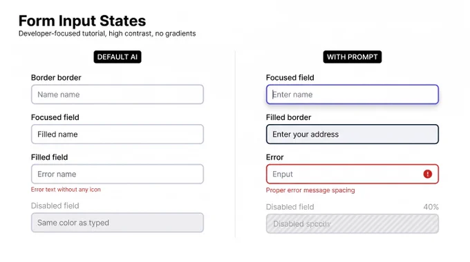Click the 'Enter your address' field
This screenshot has height=262, width=470.
[352, 134]
